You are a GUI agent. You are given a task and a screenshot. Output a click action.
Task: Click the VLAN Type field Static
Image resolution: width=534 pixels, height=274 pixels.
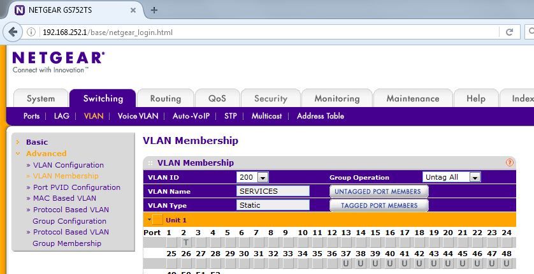pos(273,205)
